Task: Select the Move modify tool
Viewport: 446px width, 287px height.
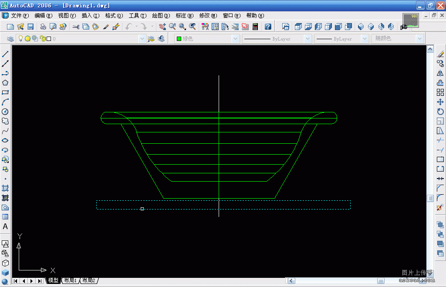Action: point(440,102)
